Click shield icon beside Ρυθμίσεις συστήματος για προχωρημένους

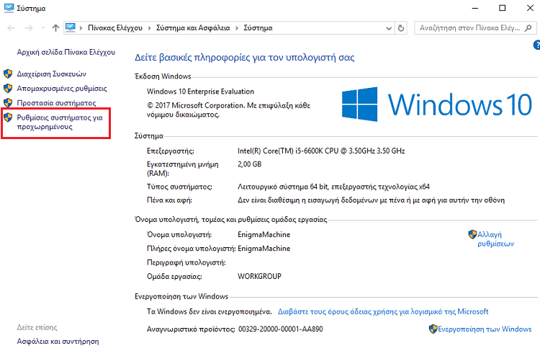point(8,117)
